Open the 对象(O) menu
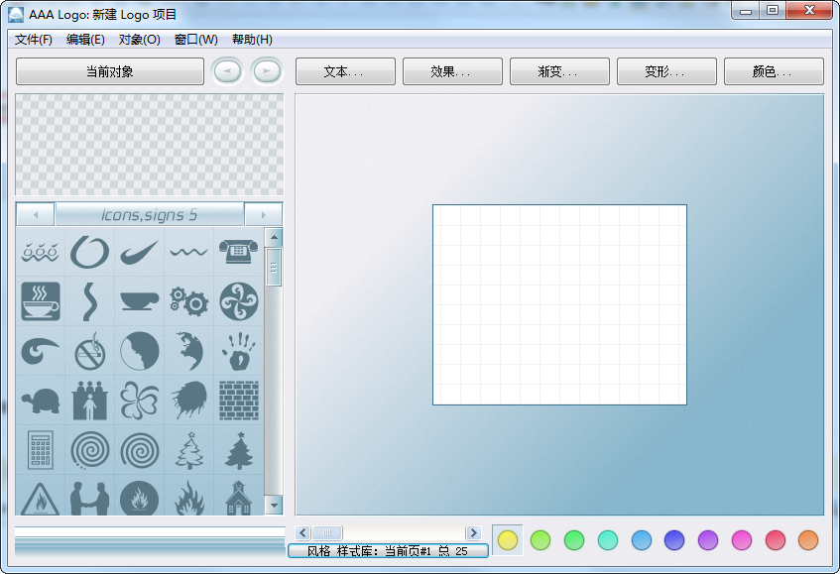Screen dimensions: 840x574 [139, 40]
